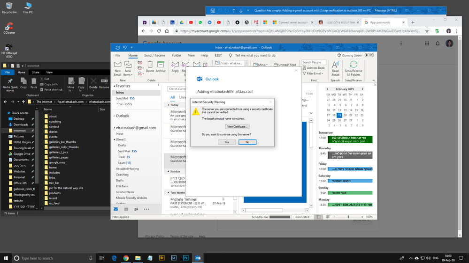Screen dimensions: 469x263
Task: Click Yes in Internet Security Warning dialog
Action: click(227, 142)
